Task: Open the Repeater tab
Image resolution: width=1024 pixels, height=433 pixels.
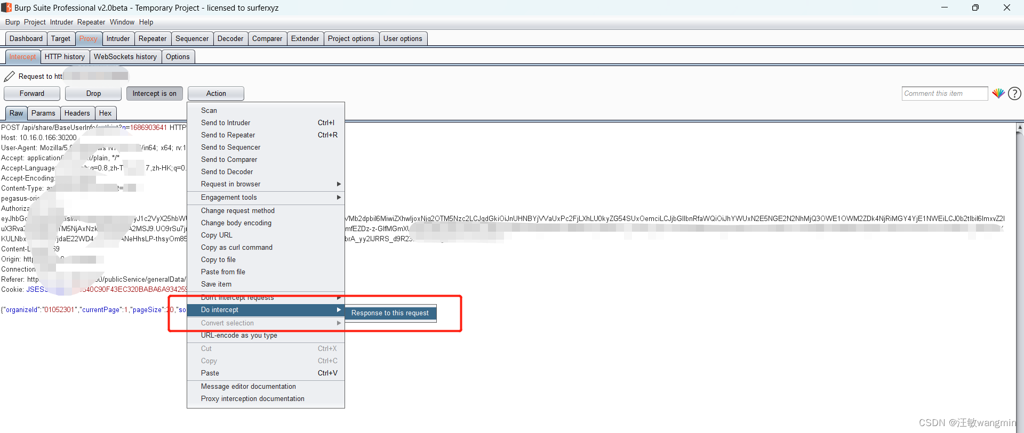Action: coord(153,38)
